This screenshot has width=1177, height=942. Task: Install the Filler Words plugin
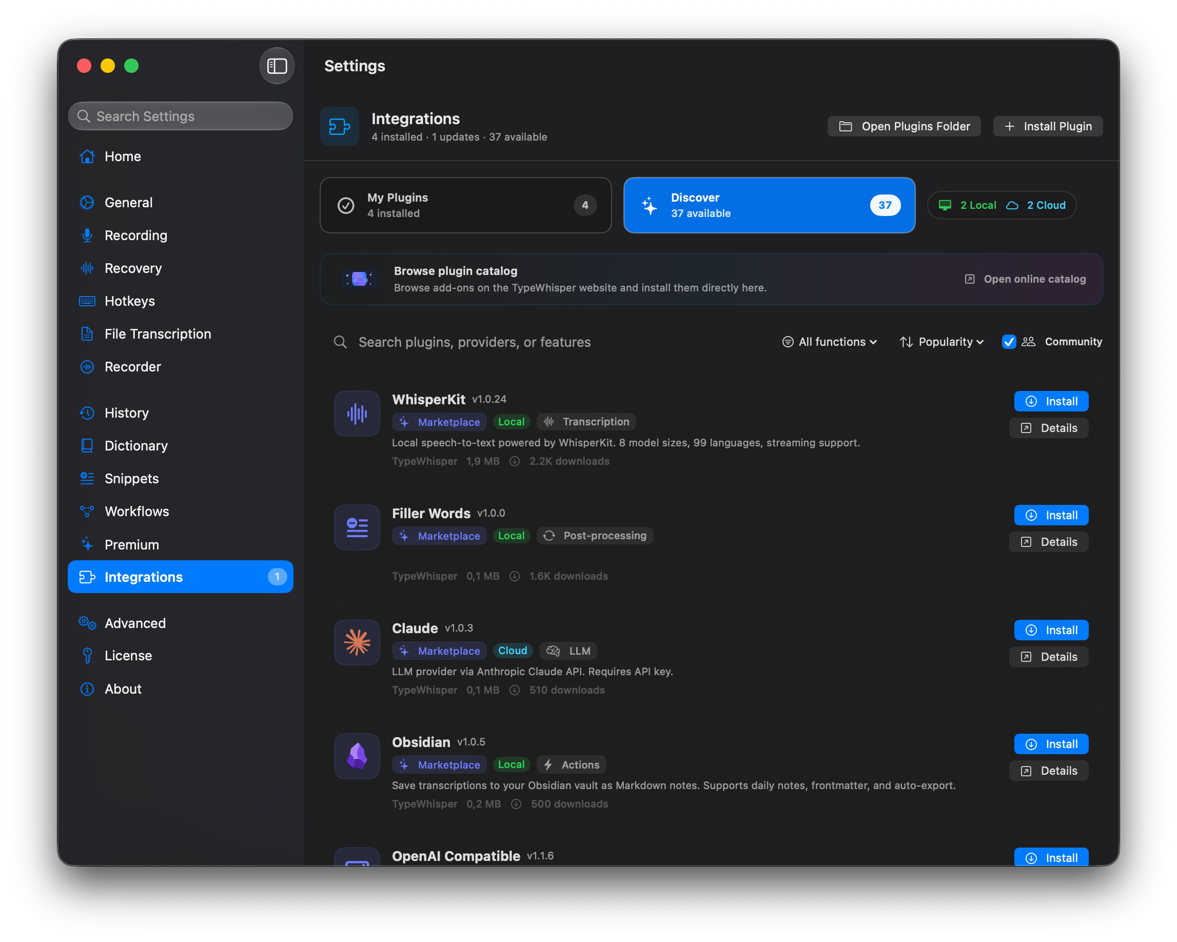click(1051, 515)
